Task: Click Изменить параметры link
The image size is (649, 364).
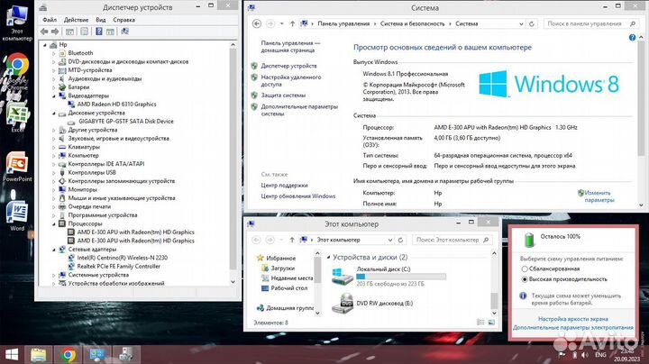Action: (x=599, y=196)
